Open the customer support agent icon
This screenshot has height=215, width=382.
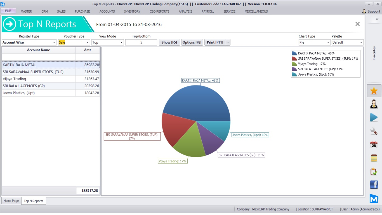click(374, 104)
